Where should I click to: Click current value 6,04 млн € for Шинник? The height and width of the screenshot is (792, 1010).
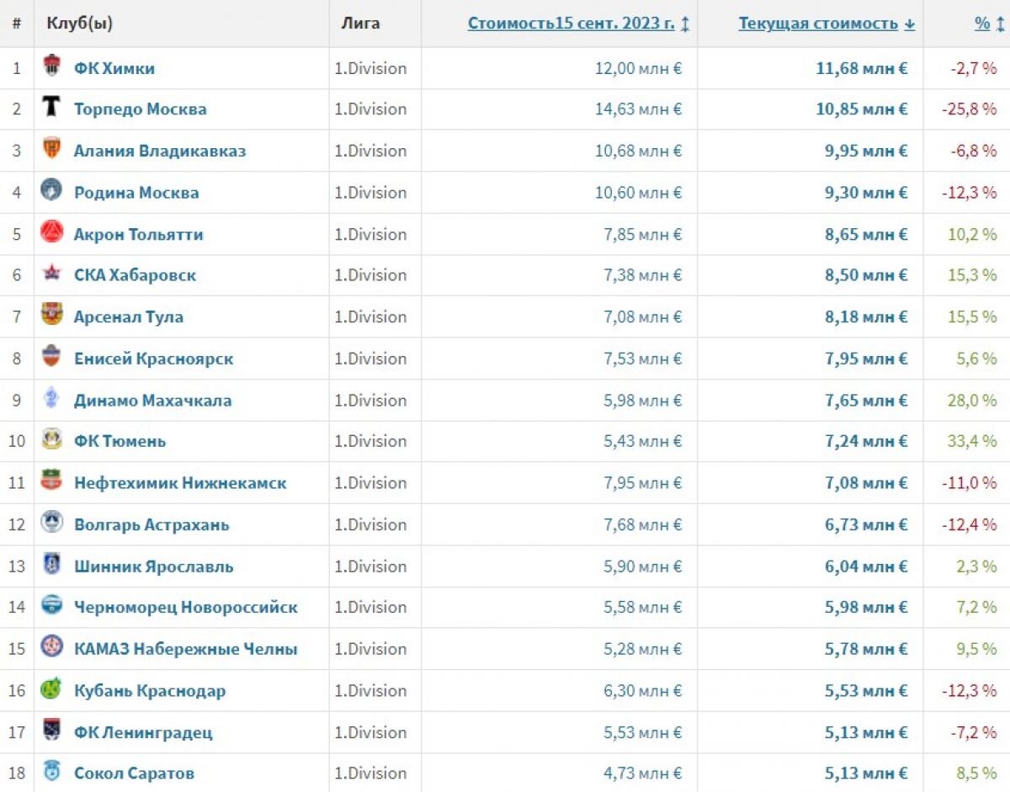tap(866, 566)
